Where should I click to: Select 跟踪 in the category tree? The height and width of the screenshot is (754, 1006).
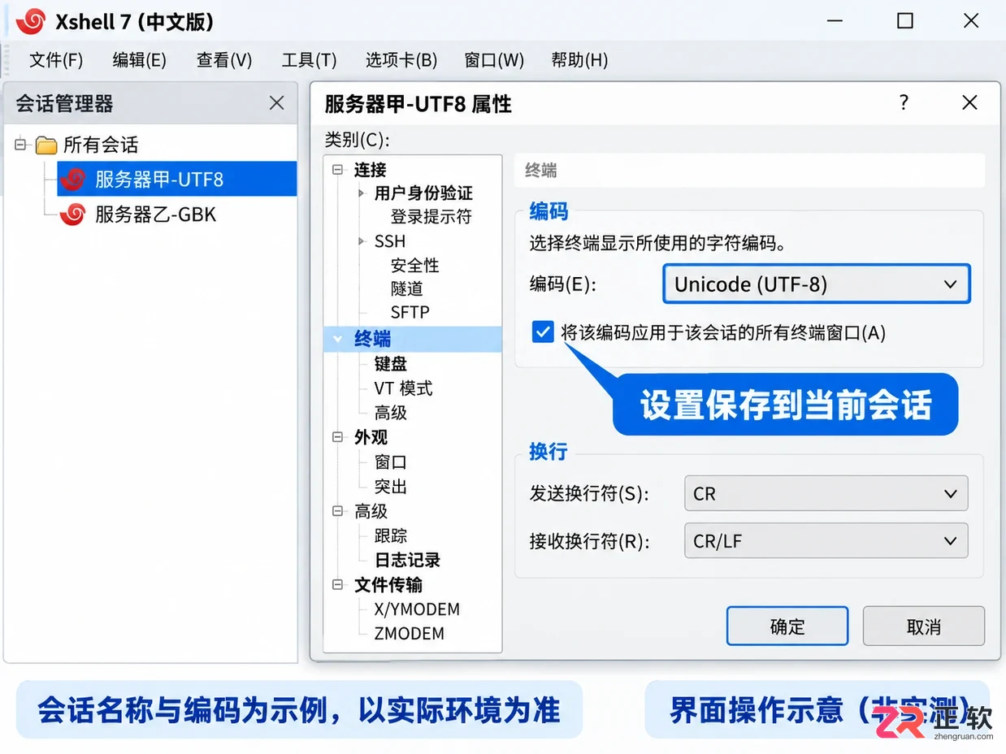pos(391,536)
